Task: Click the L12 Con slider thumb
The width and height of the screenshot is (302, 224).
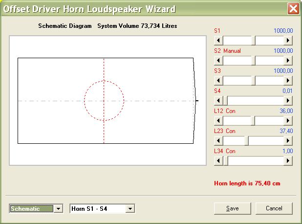Action: pyautogui.click(x=253, y=121)
